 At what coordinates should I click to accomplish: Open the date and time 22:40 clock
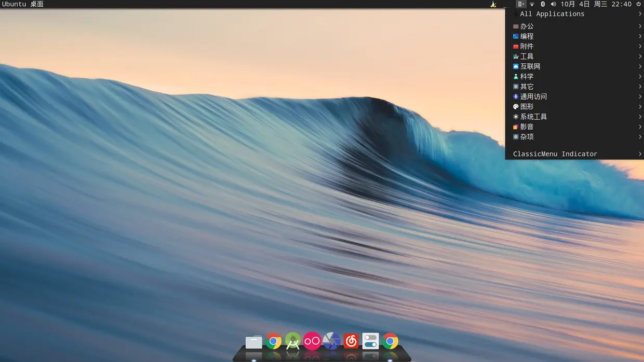point(596,4)
